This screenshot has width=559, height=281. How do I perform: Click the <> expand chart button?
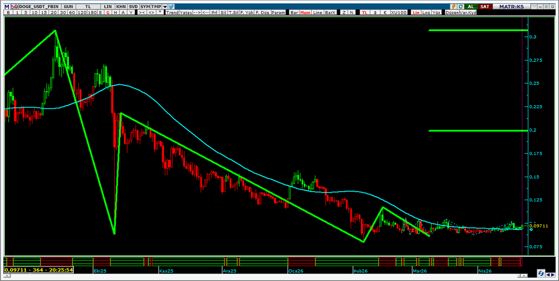[x=151, y=13]
